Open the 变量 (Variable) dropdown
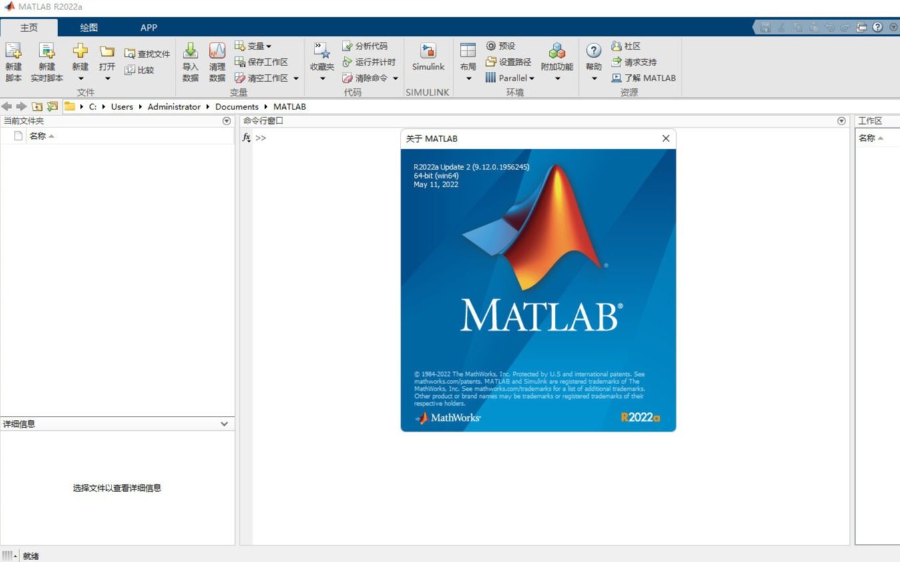The width and height of the screenshot is (900, 562). (253, 46)
